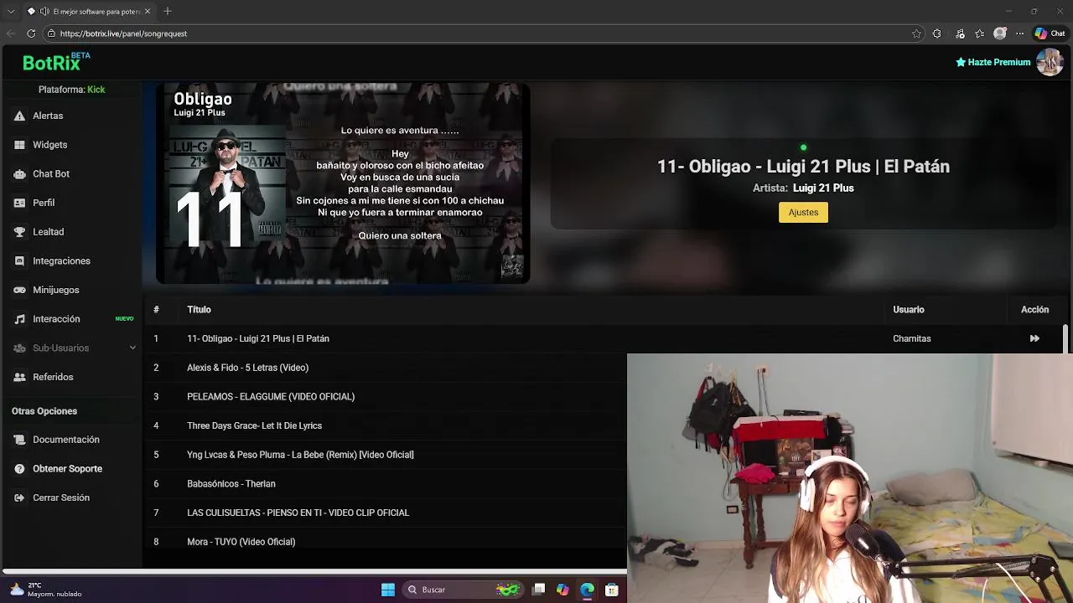The image size is (1073, 603).
Task: Open Documentación link
Action: (x=66, y=440)
